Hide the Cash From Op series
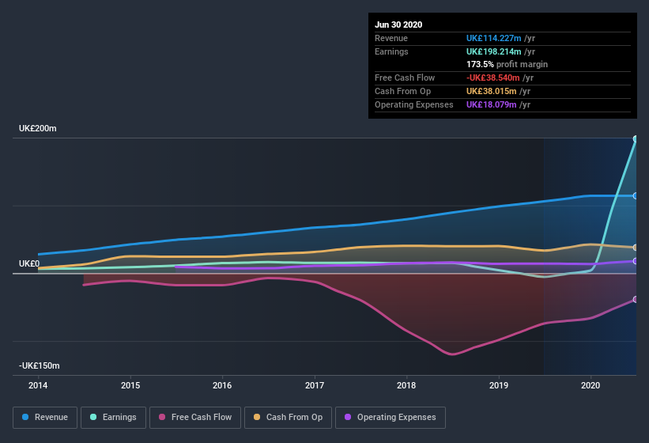The width and height of the screenshot is (649, 443). (287, 417)
